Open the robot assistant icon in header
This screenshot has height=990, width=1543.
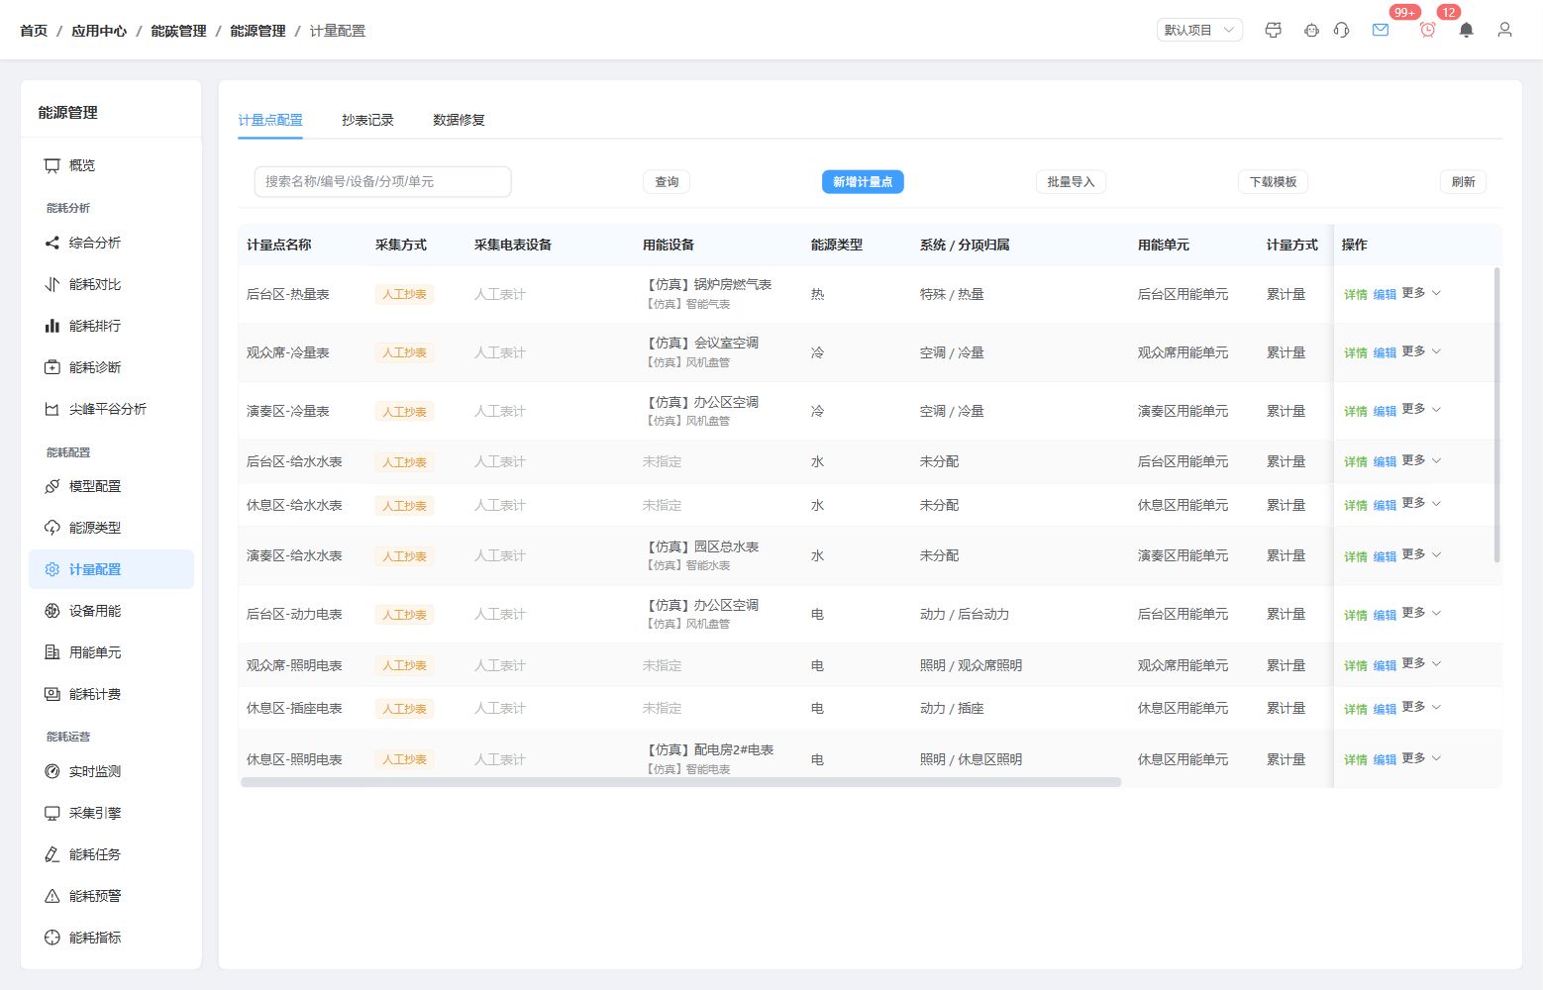(1311, 30)
